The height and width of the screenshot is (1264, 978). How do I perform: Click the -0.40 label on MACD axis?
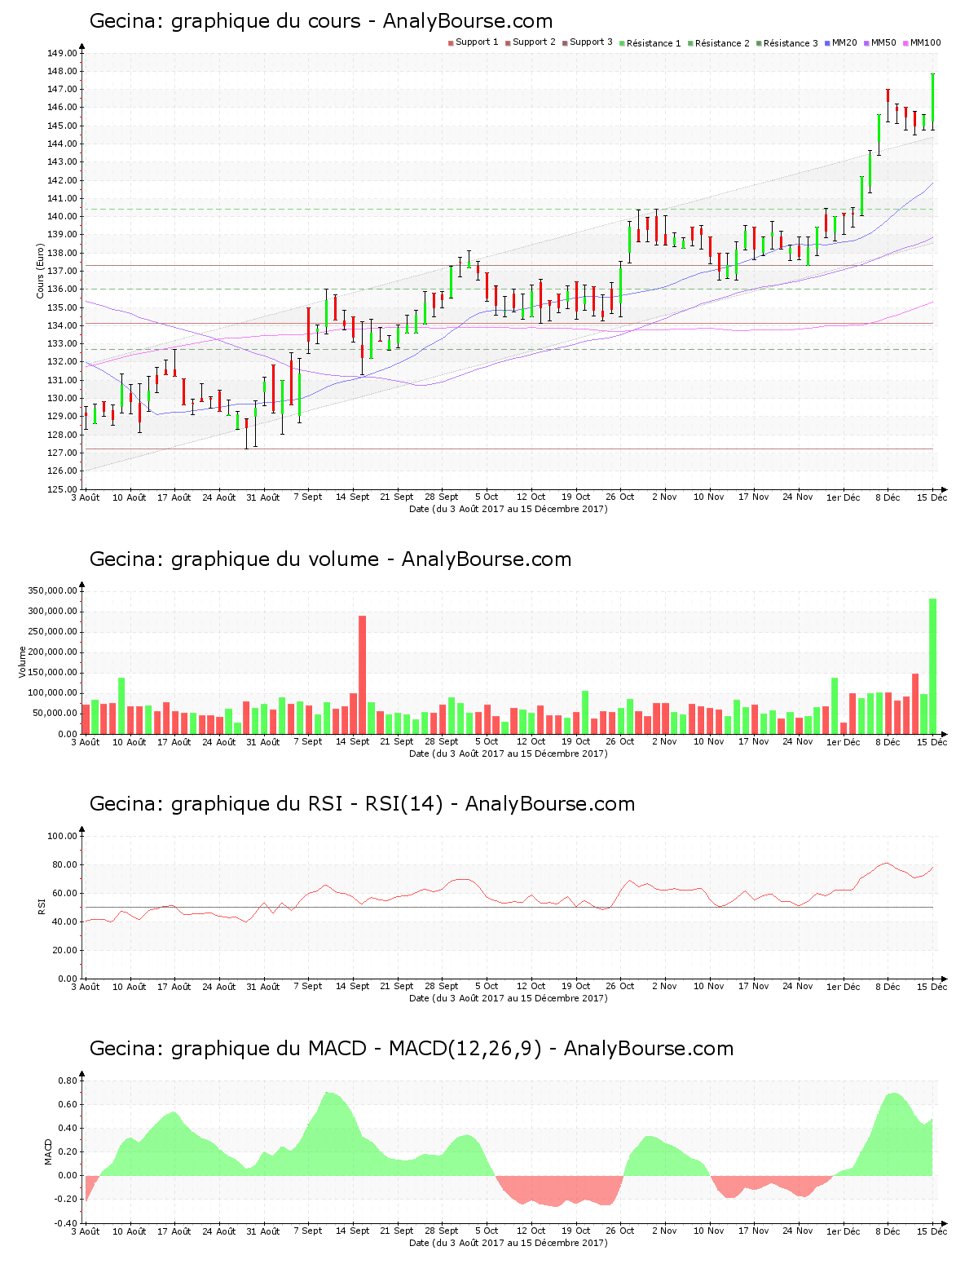(x=67, y=1223)
